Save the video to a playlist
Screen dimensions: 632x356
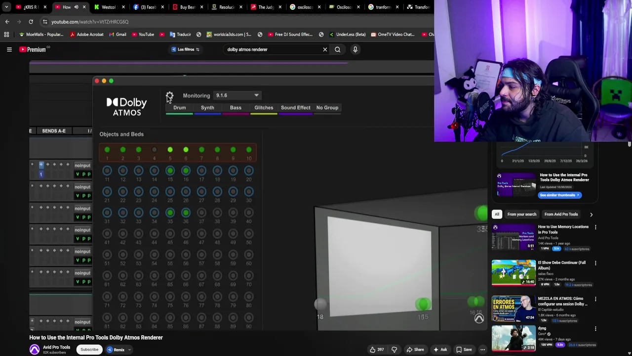tap(463, 350)
